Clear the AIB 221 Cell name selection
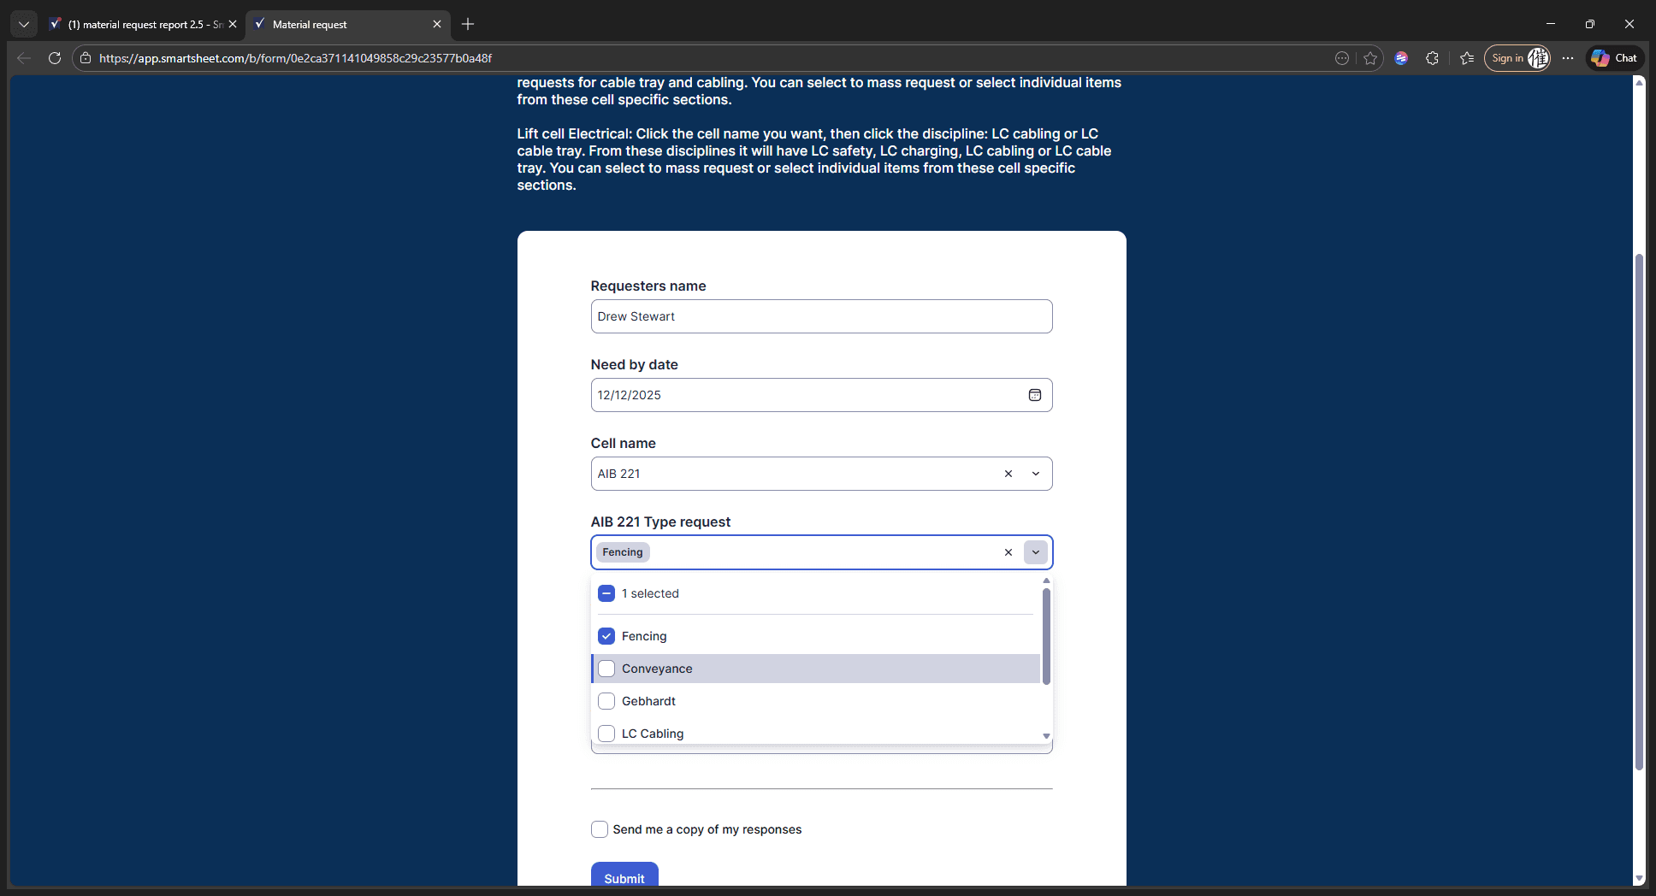The image size is (1656, 896). pos(1008,474)
